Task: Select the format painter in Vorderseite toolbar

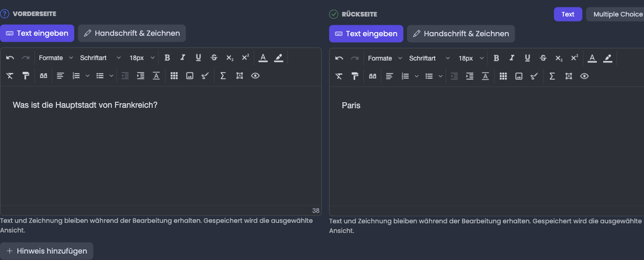Action: click(x=26, y=76)
